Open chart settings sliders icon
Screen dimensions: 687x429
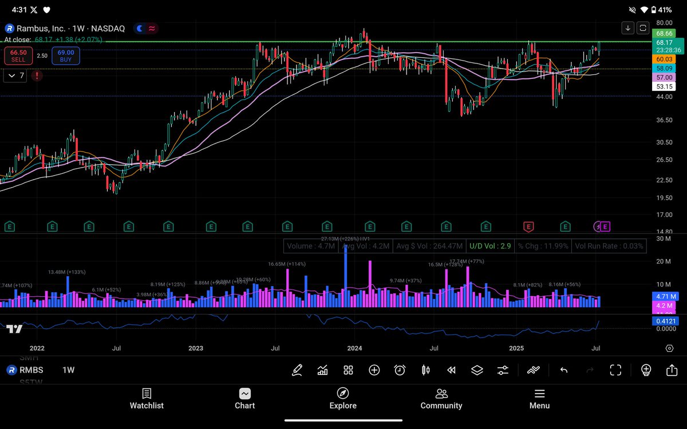pyautogui.click(x=503, y=370)
